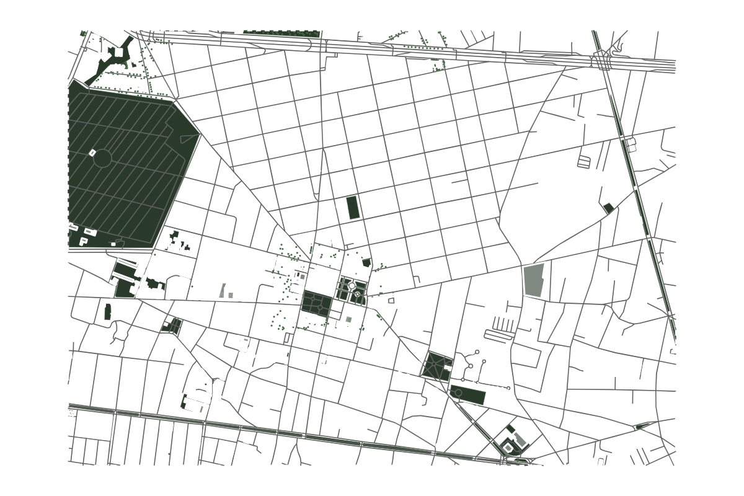Click the small dark green pentagon

click(366, 263)
